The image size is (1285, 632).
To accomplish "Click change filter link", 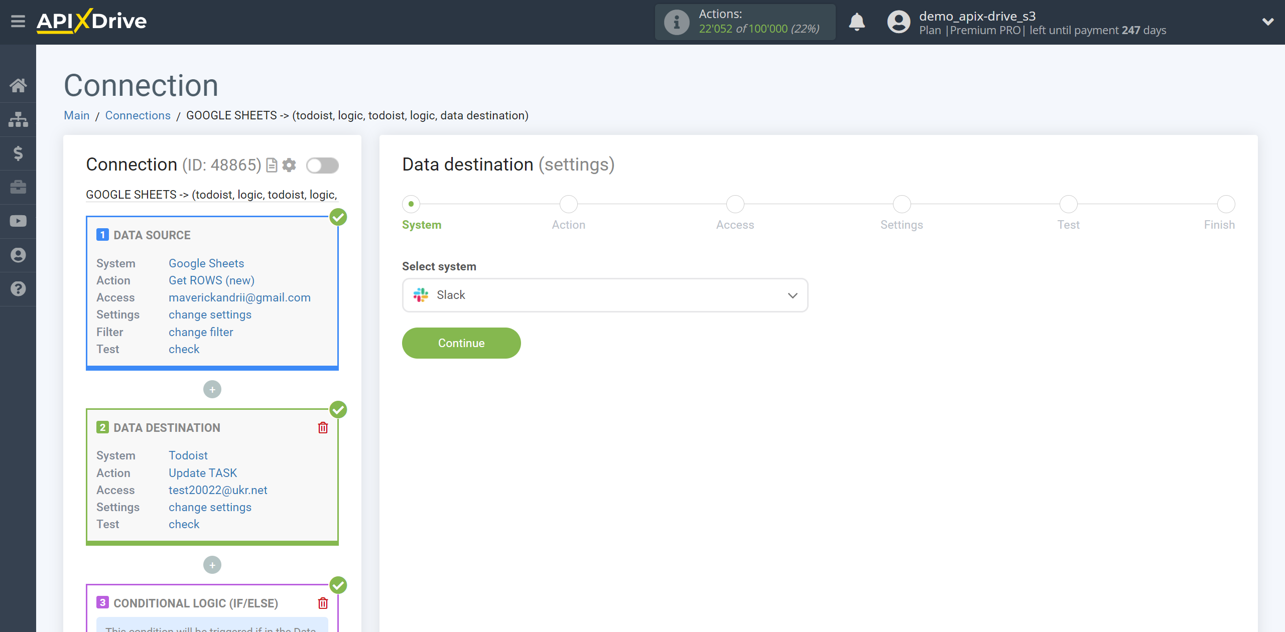I will pos(201,332).
